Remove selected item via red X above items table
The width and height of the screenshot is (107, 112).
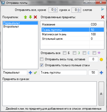coord(103,17)
